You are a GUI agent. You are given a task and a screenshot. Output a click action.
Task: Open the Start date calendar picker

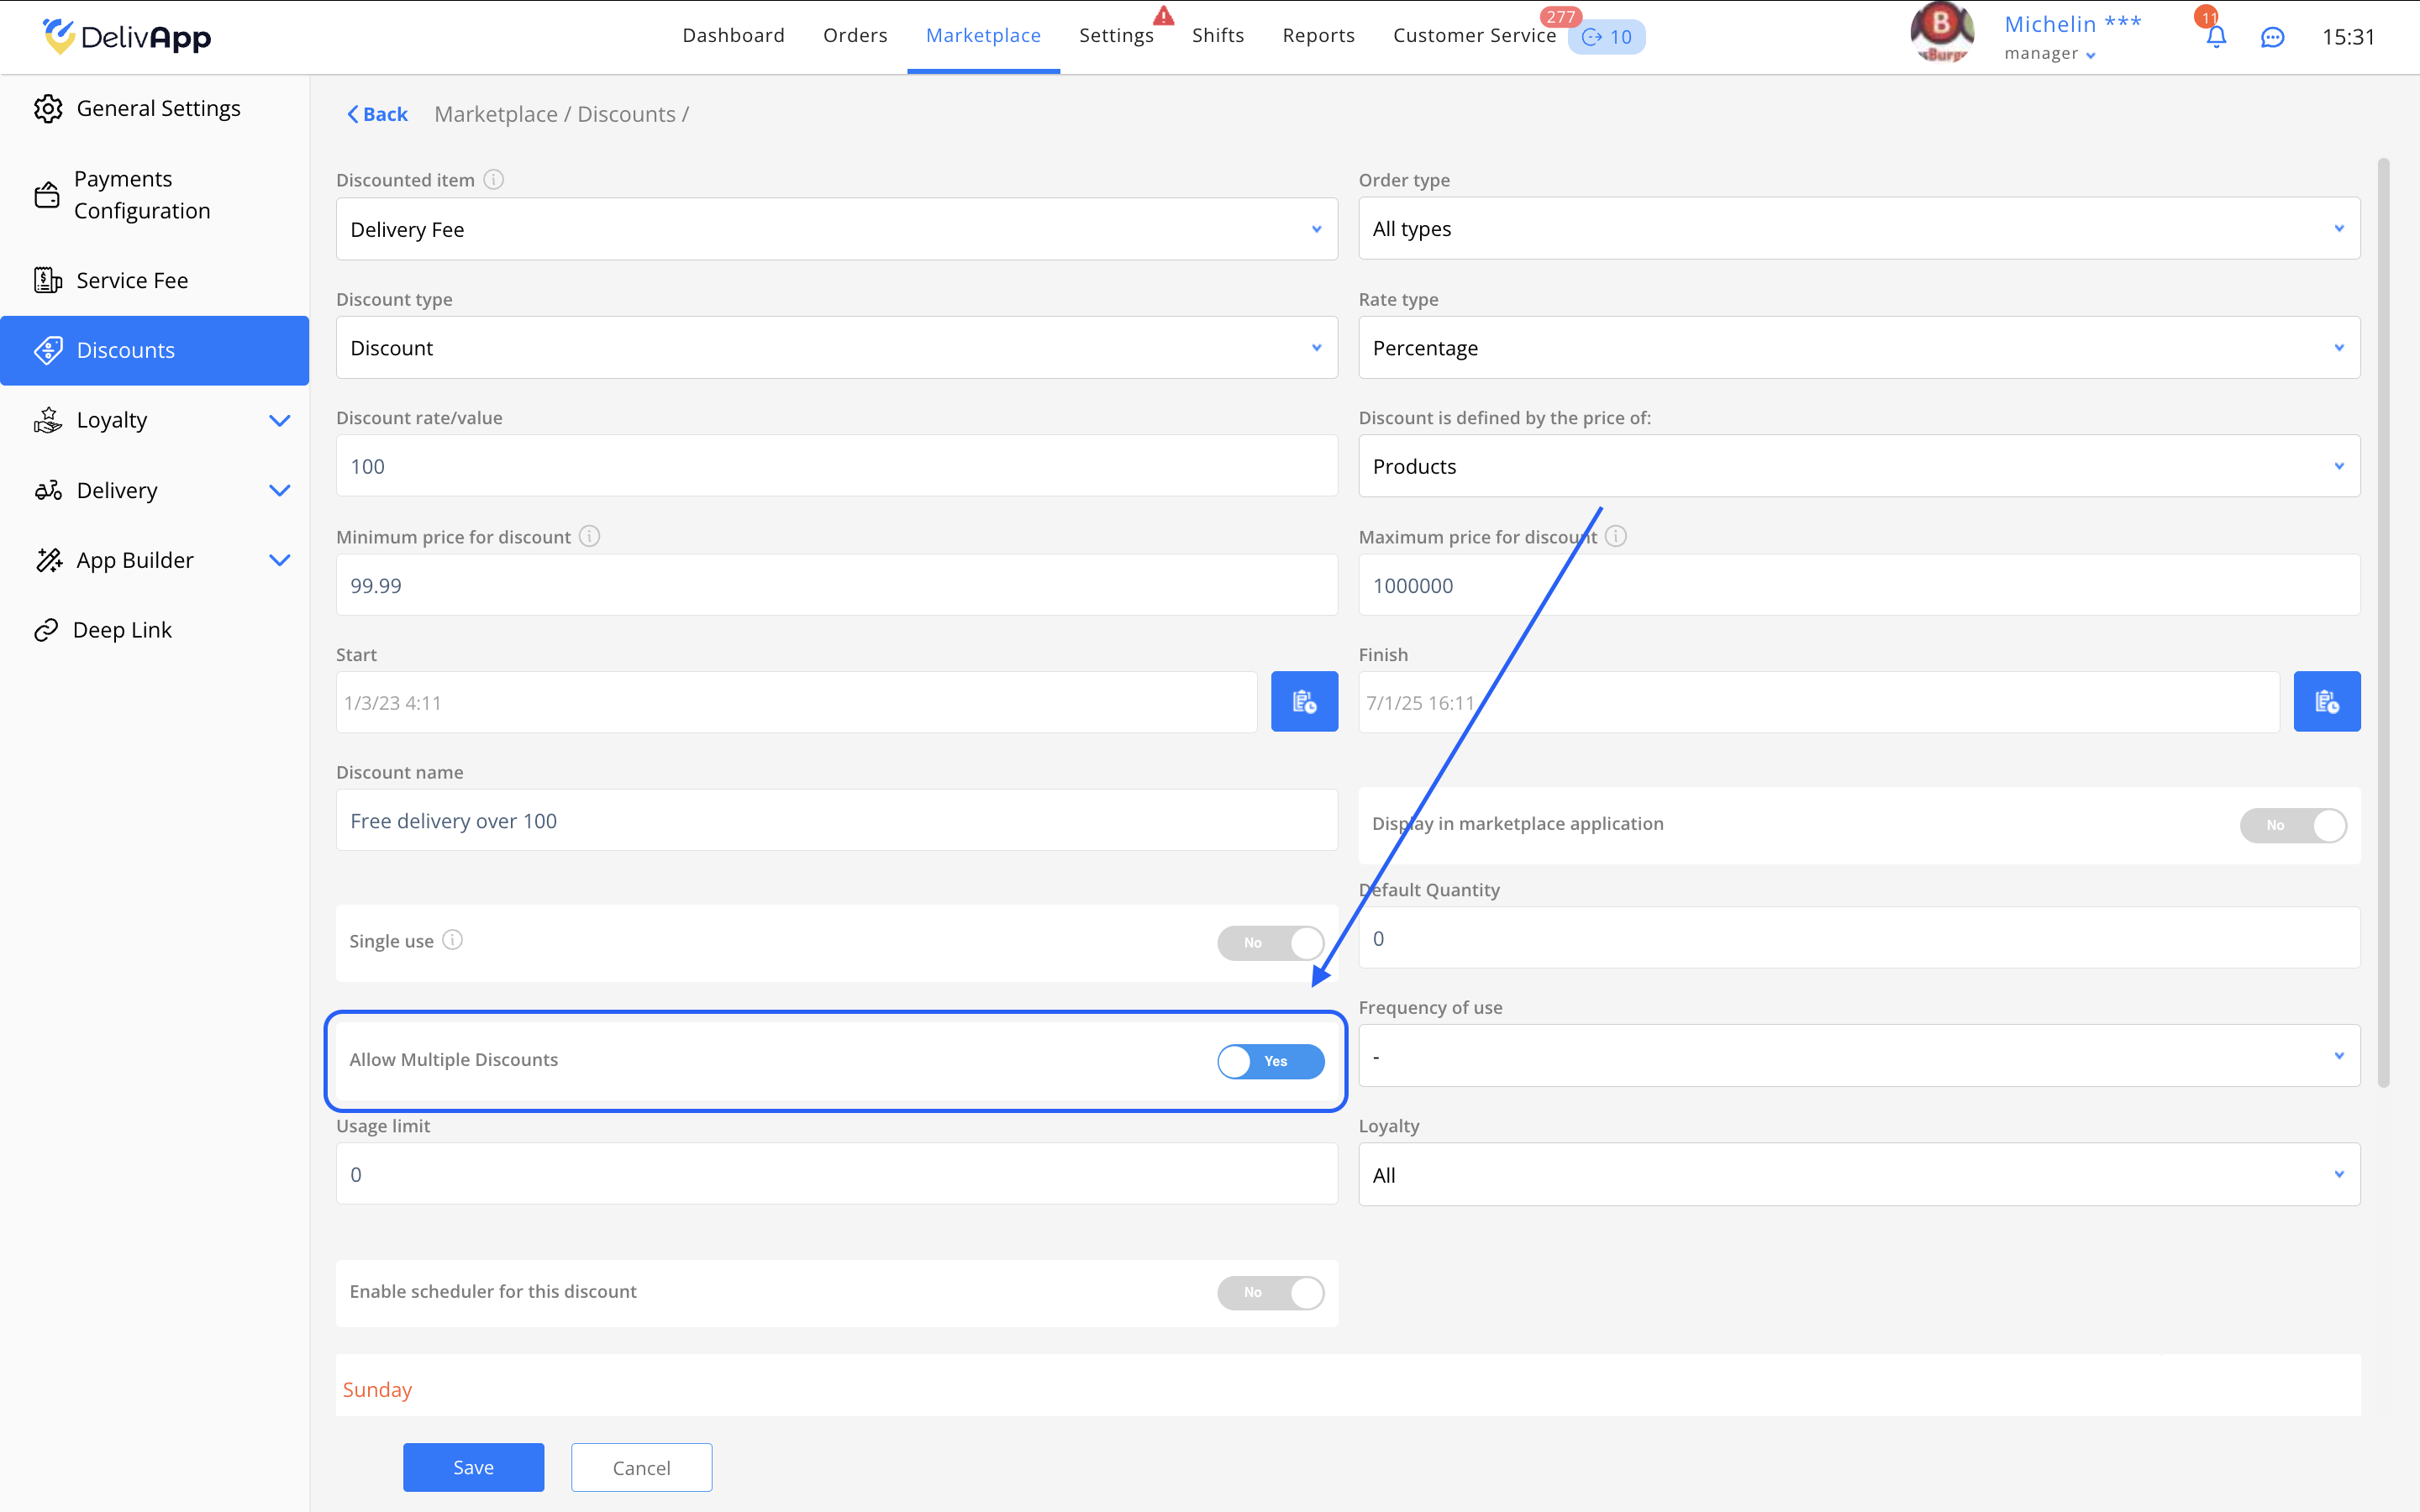click(x=1304, y=702)
